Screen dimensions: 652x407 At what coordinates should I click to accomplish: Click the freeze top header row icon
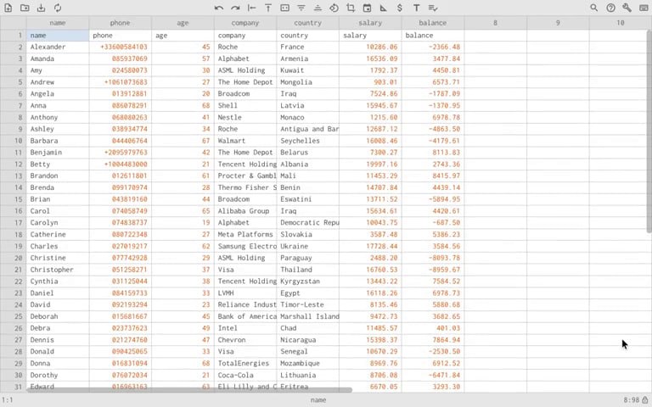268,8
